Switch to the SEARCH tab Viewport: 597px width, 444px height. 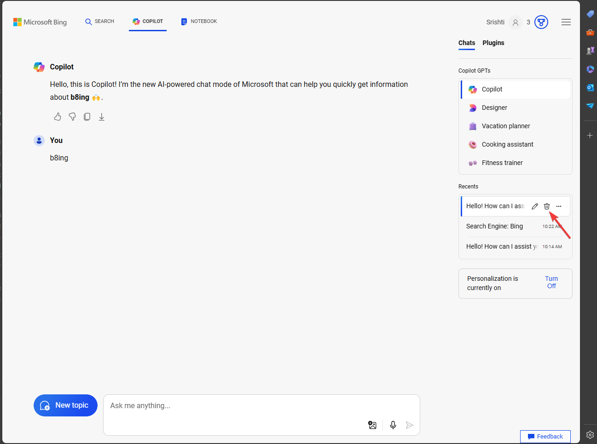[99, 22]
